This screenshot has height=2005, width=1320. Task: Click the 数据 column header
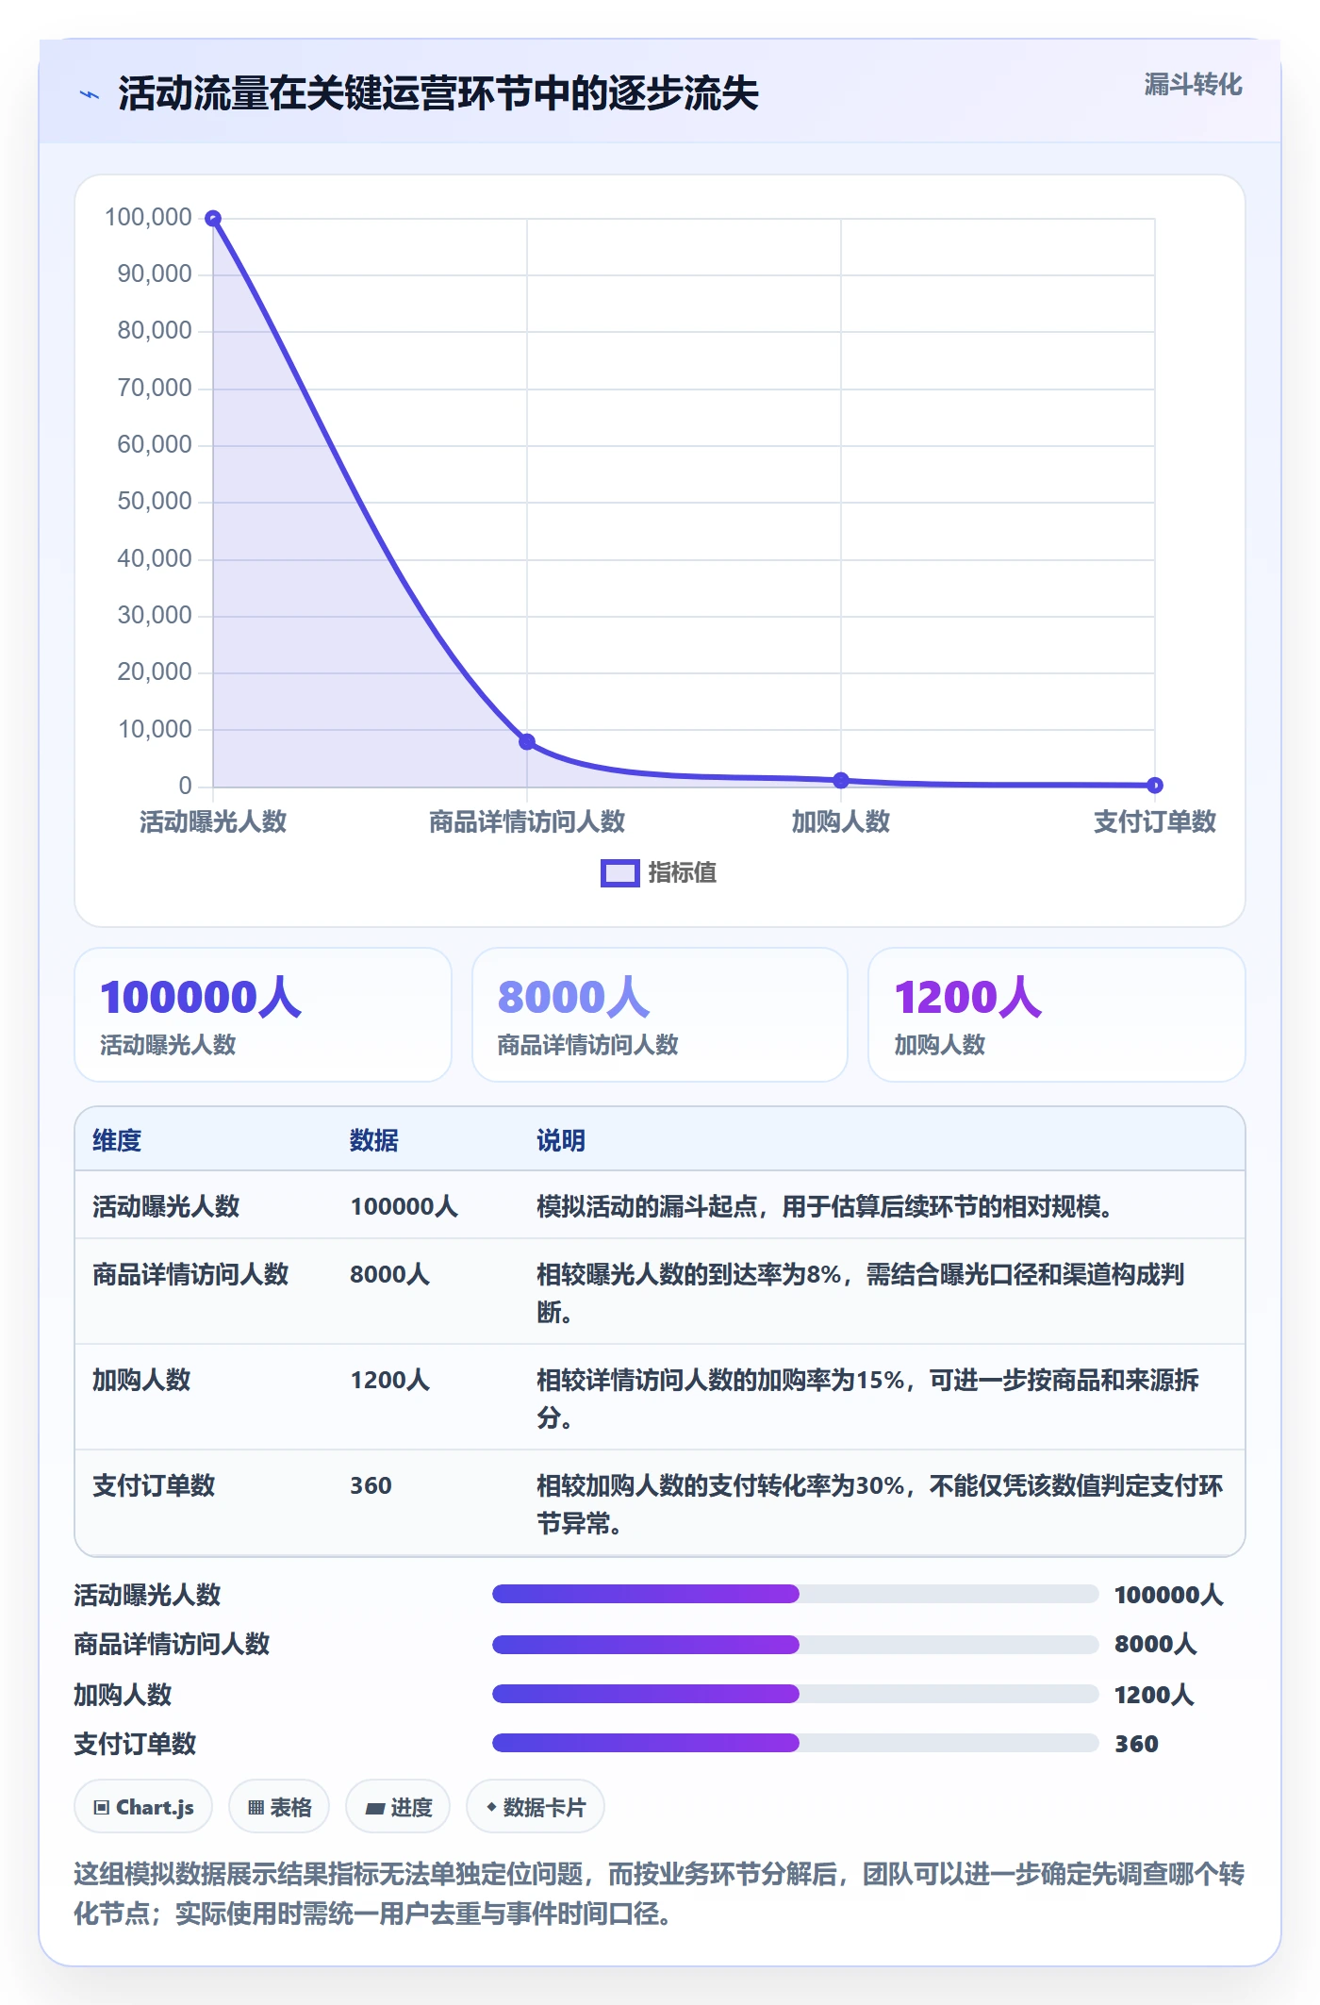pos(373,1140)
